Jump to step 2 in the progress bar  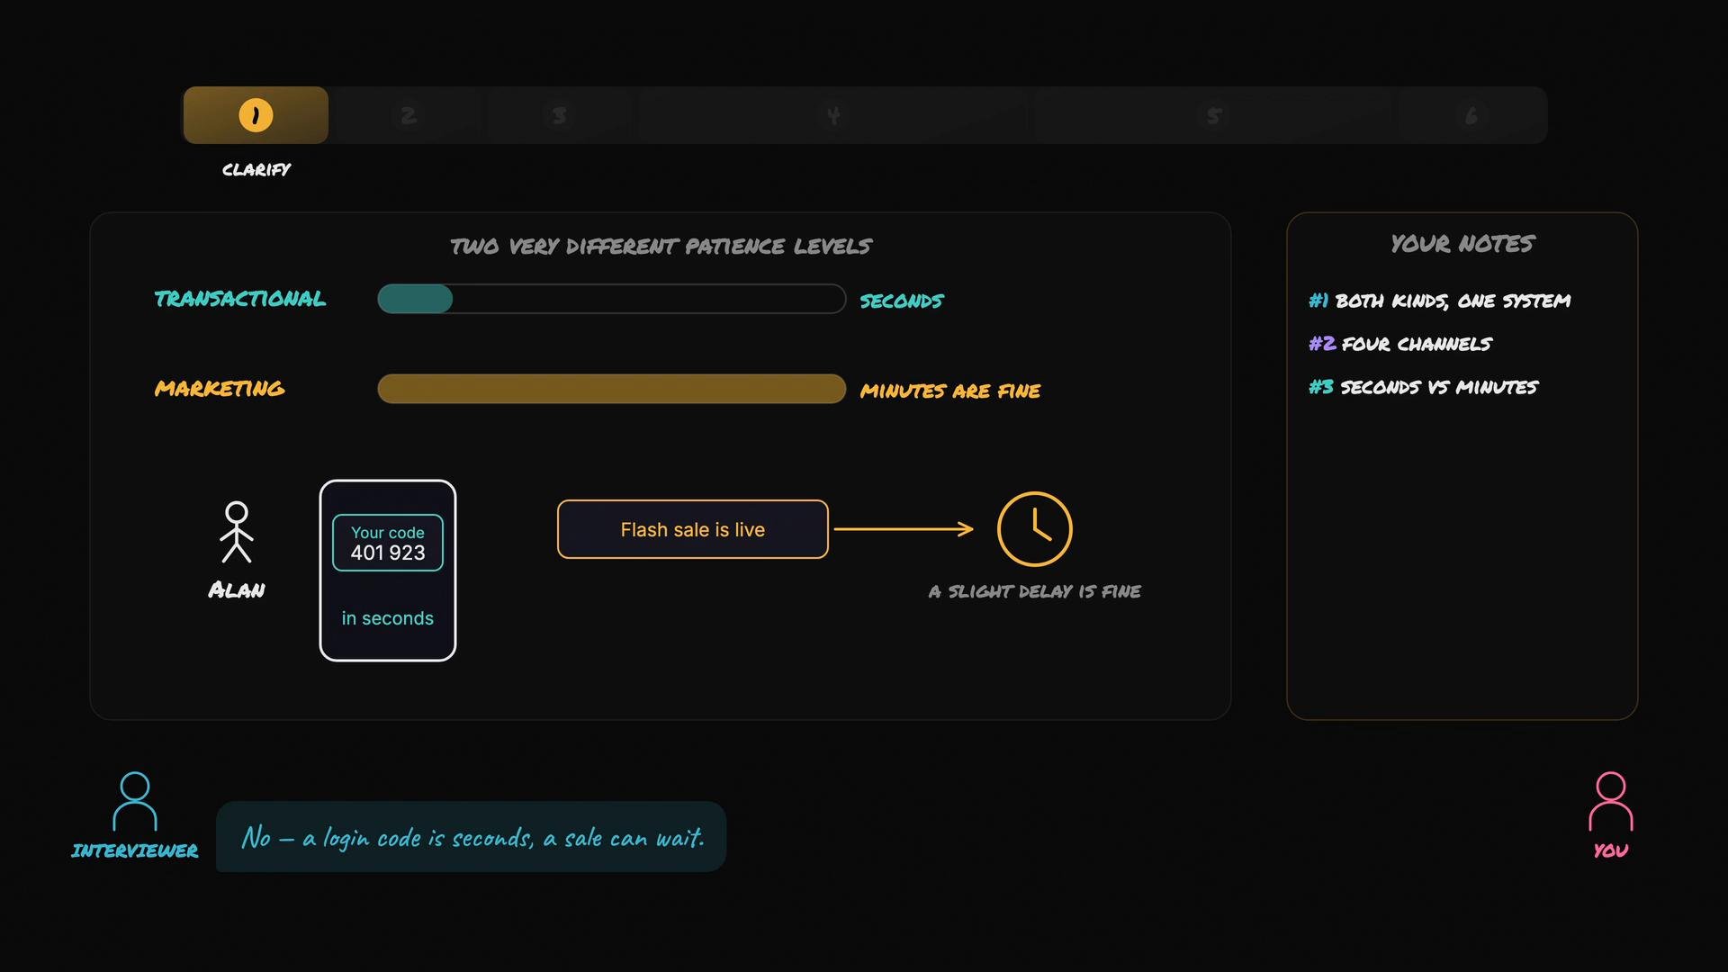[409, 115]
